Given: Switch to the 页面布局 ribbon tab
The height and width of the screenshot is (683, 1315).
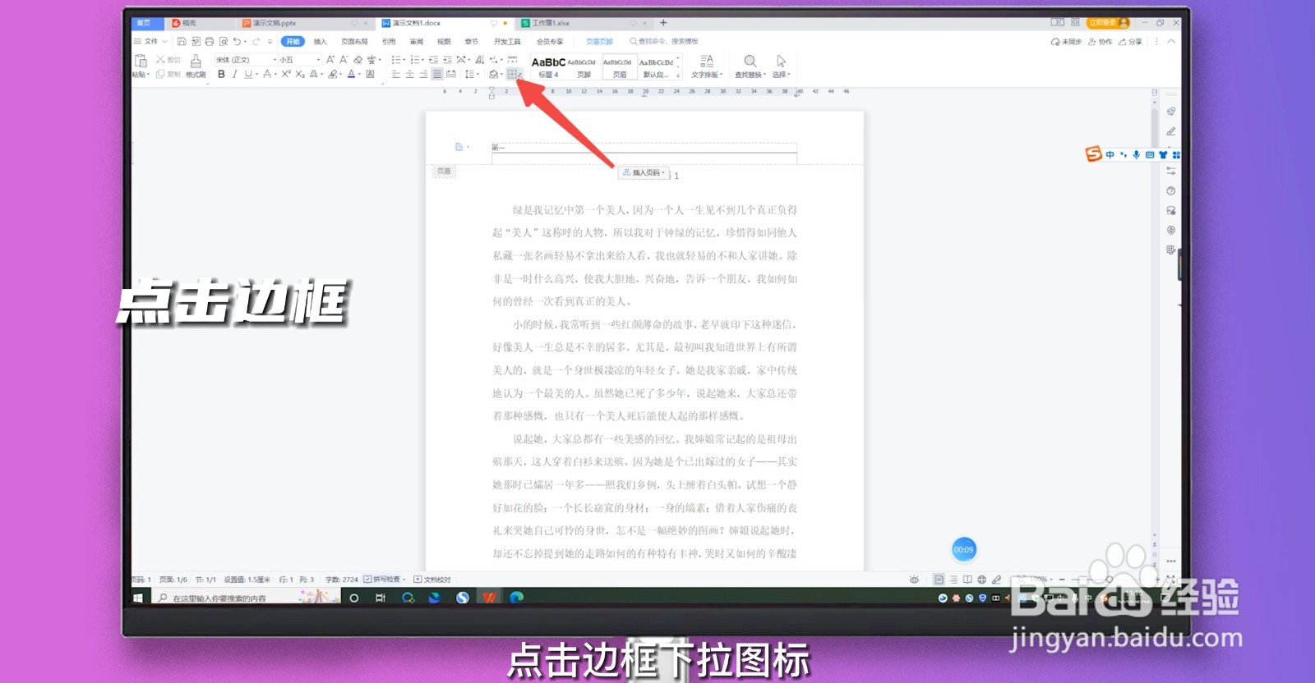Looking at the screenshot, I should 354,41.
